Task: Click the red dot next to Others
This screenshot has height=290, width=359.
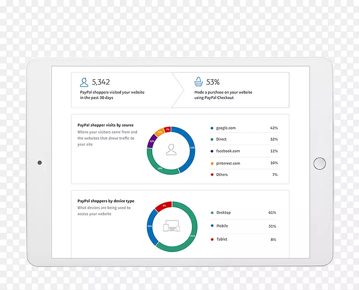Action: coord(212,174)
